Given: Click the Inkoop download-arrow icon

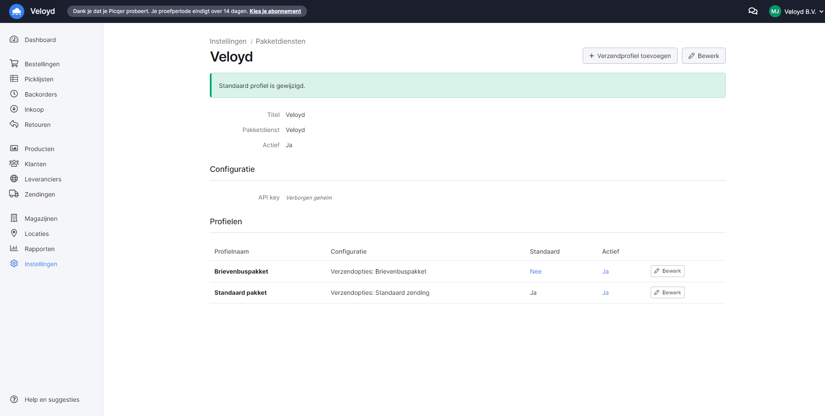Looking at the screenshot, I should pyautogui.click(x=14, y=109).
